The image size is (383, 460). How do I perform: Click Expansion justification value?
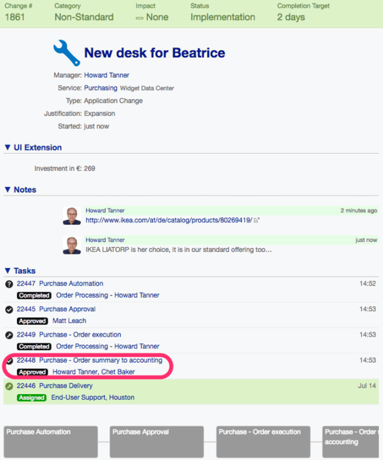point(99,113)
